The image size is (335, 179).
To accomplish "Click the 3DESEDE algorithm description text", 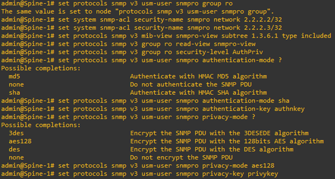I will tap(219, 133).
